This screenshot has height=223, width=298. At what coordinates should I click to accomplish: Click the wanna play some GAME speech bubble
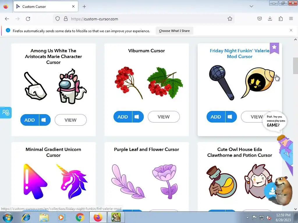click(275, 121)
